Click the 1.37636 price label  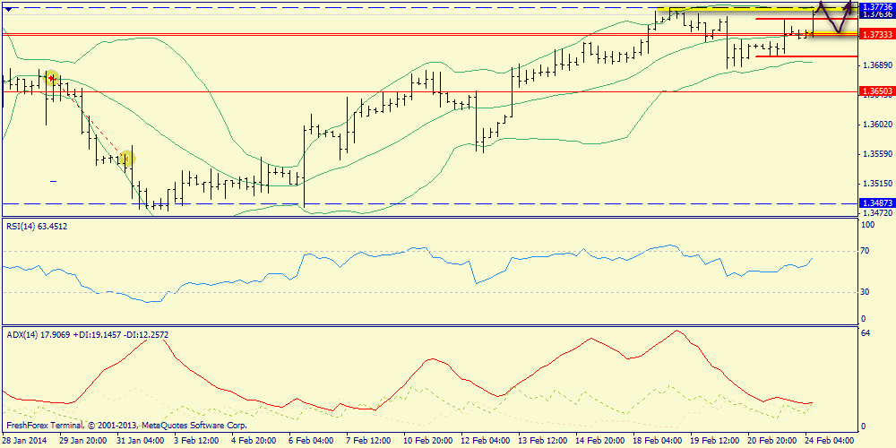[x=877, y=14]
